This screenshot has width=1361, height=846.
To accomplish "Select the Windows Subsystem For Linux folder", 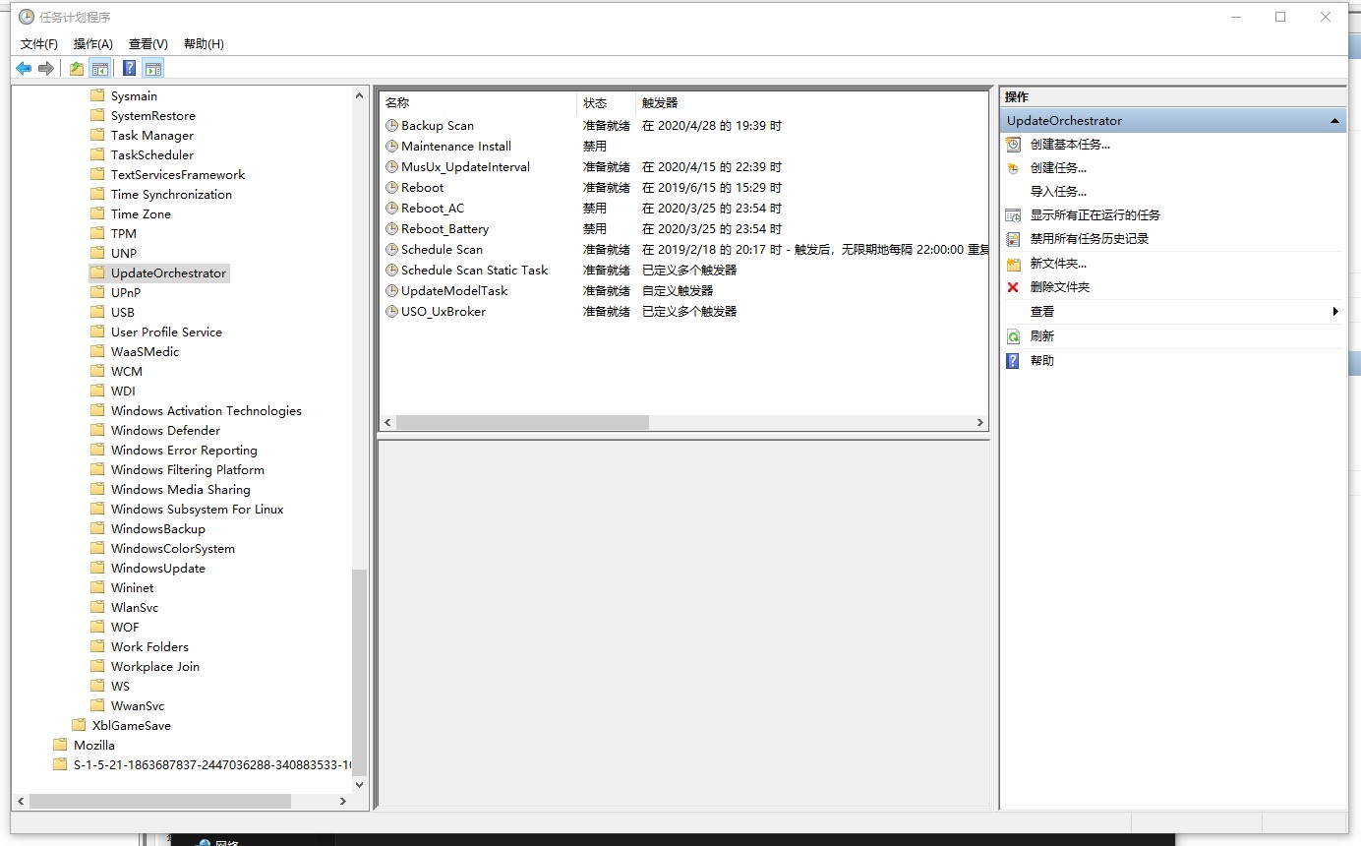I will [197, 509].
